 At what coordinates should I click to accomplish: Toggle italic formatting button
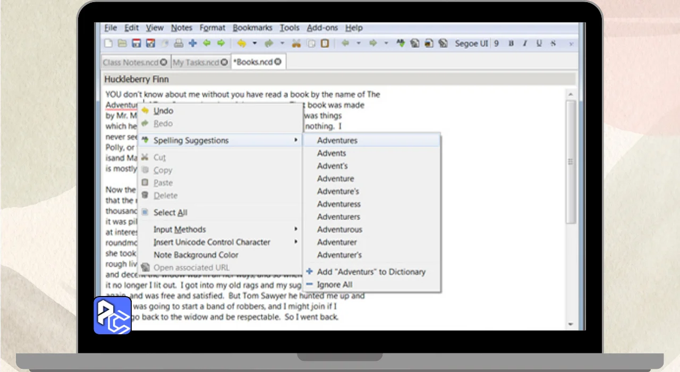525,44
